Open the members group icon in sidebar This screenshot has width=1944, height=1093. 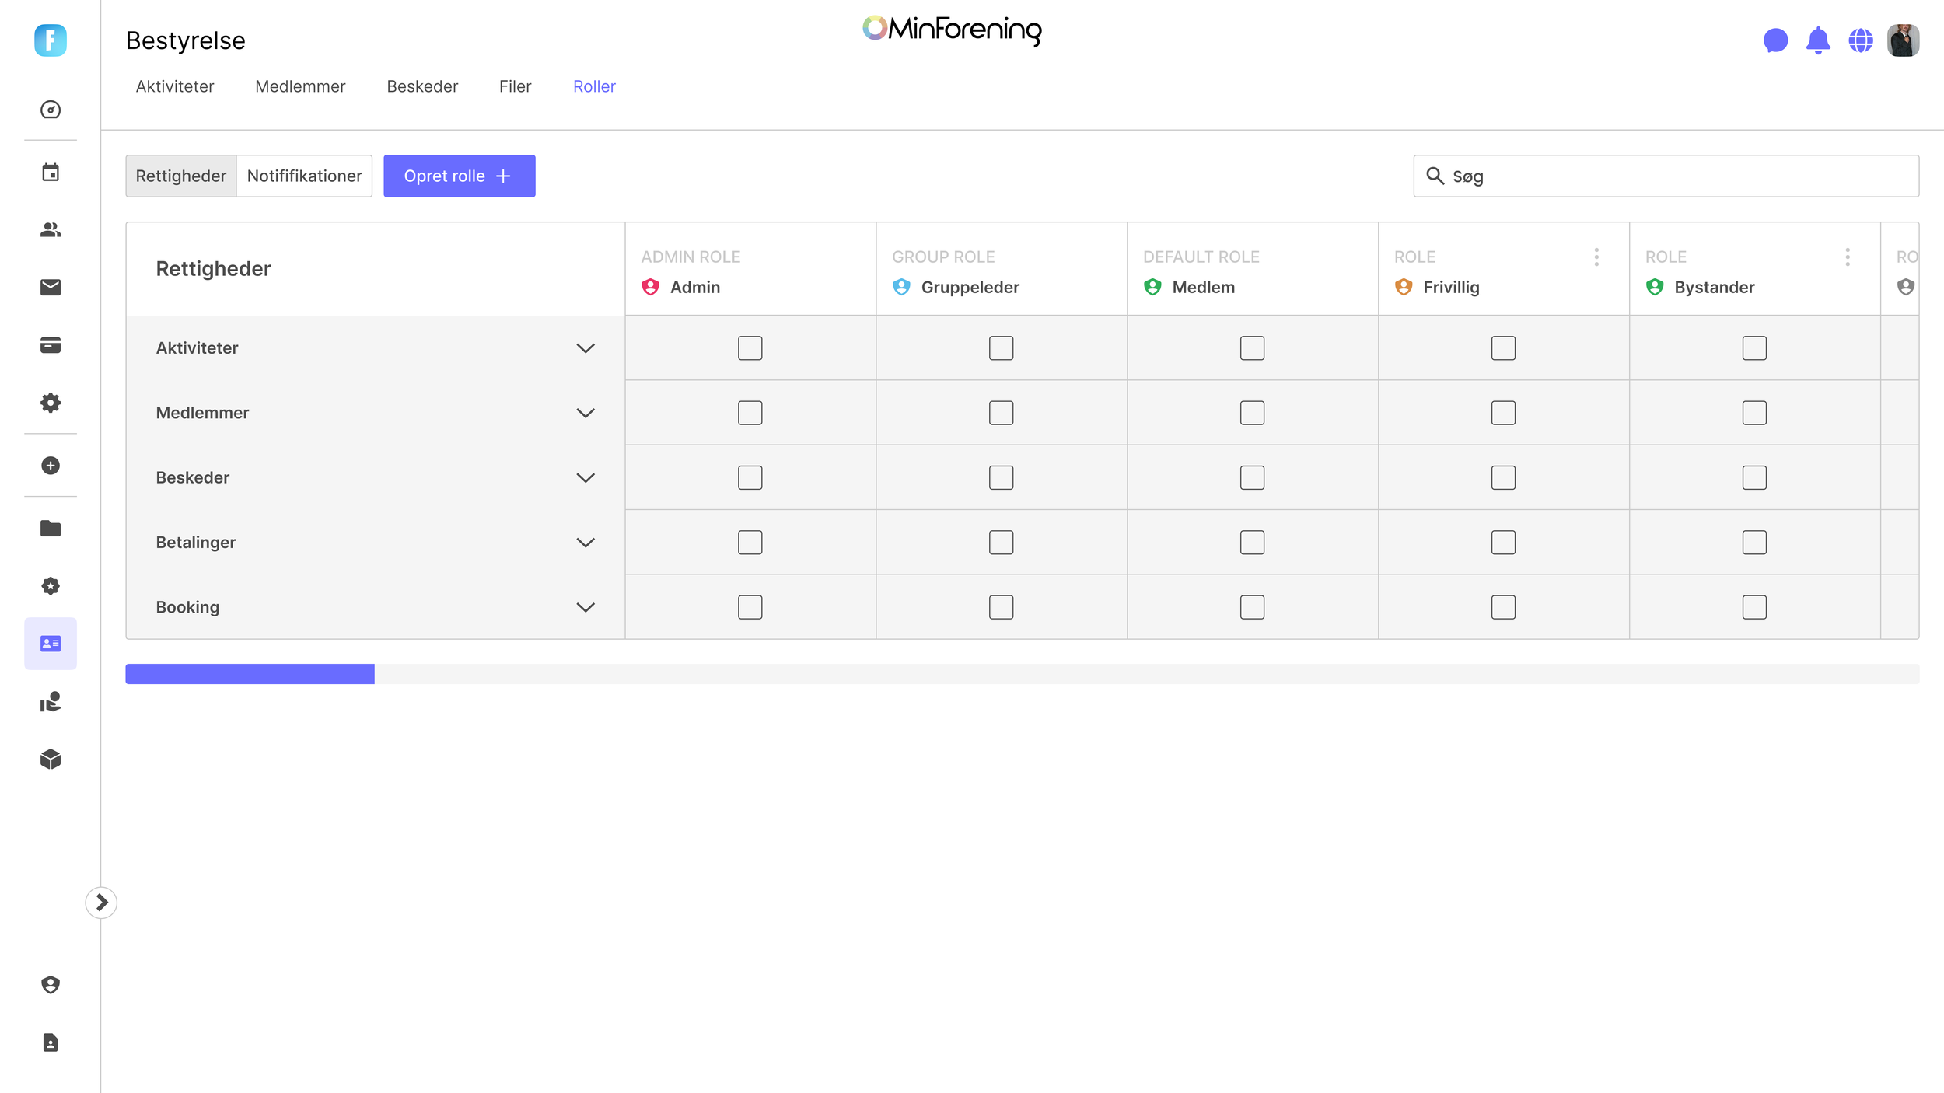click(x=51, y=230)
